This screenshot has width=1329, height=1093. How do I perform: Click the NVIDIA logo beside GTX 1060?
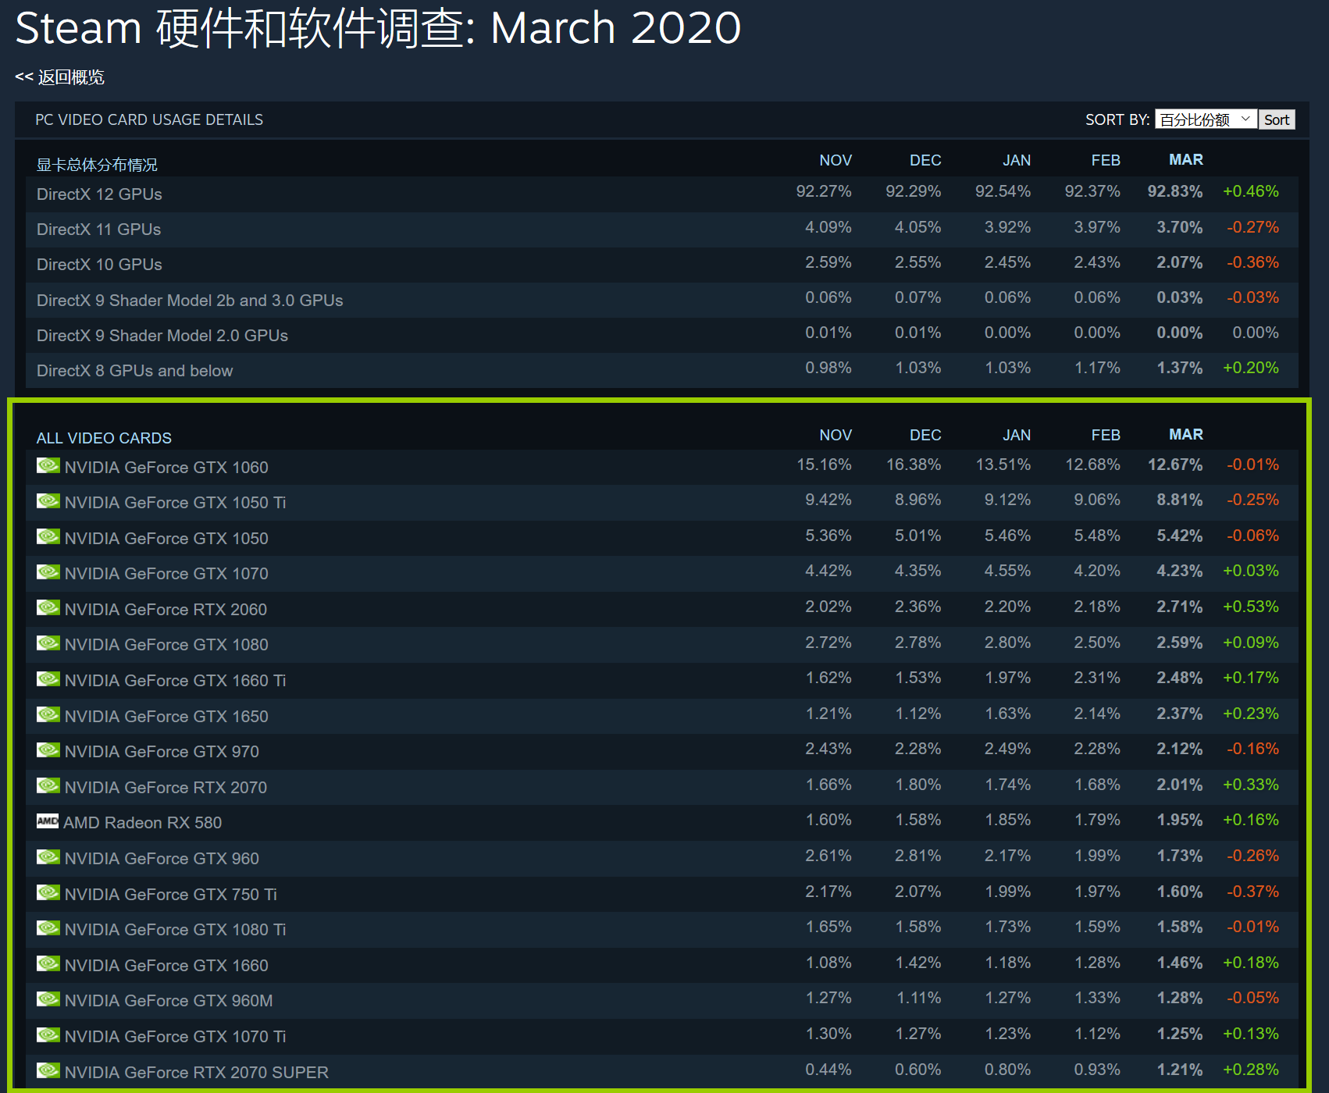[48, 466]
